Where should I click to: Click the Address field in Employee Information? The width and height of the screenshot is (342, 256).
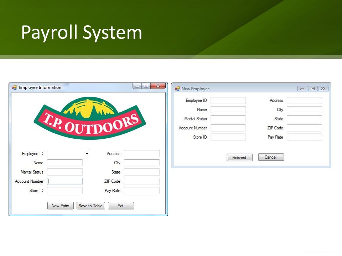click(x=142, y=154)
